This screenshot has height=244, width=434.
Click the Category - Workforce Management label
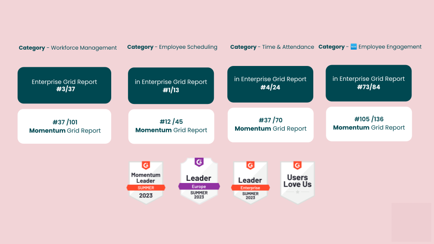[x=68, y=48]
